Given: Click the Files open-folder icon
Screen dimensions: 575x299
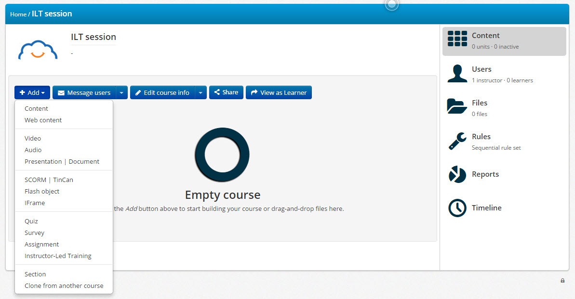Looking at the screenshot, I should (457, 106).
